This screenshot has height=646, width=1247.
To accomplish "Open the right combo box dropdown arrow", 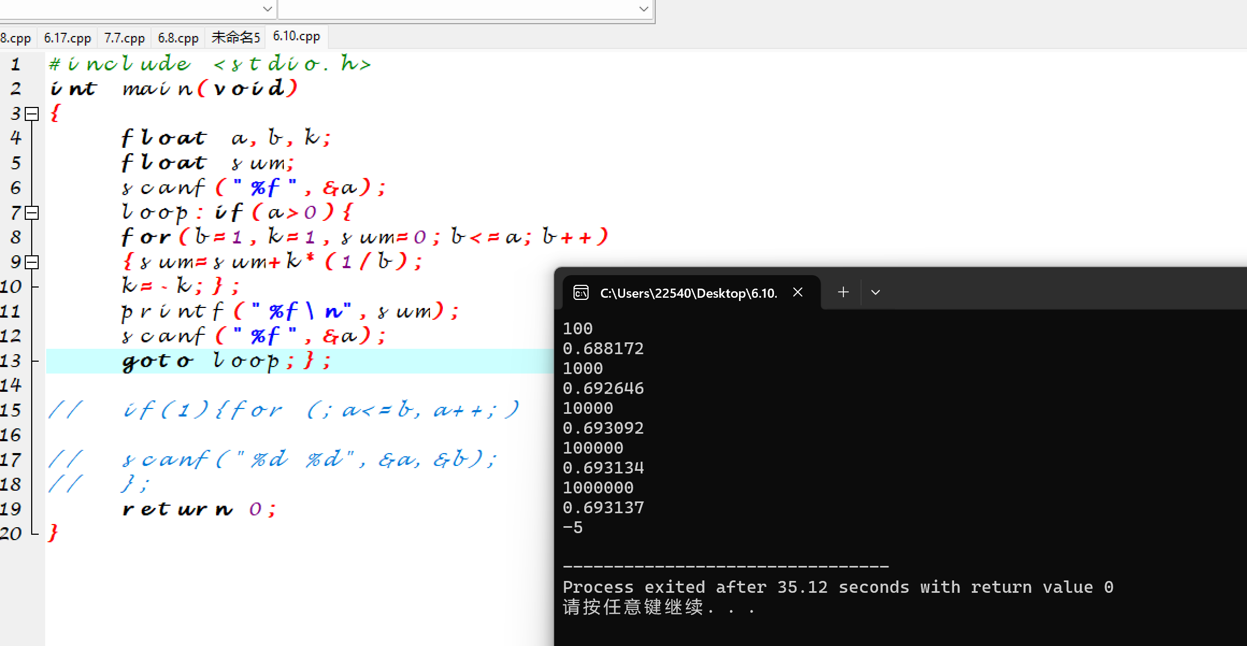I will pos(643,9).
